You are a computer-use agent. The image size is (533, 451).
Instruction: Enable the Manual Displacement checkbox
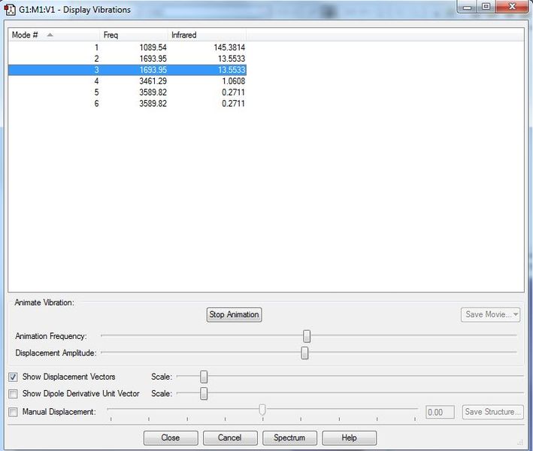(x=13, y=412)
